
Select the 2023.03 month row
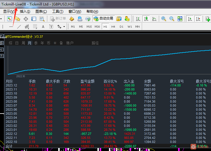[x=108, y=122]
